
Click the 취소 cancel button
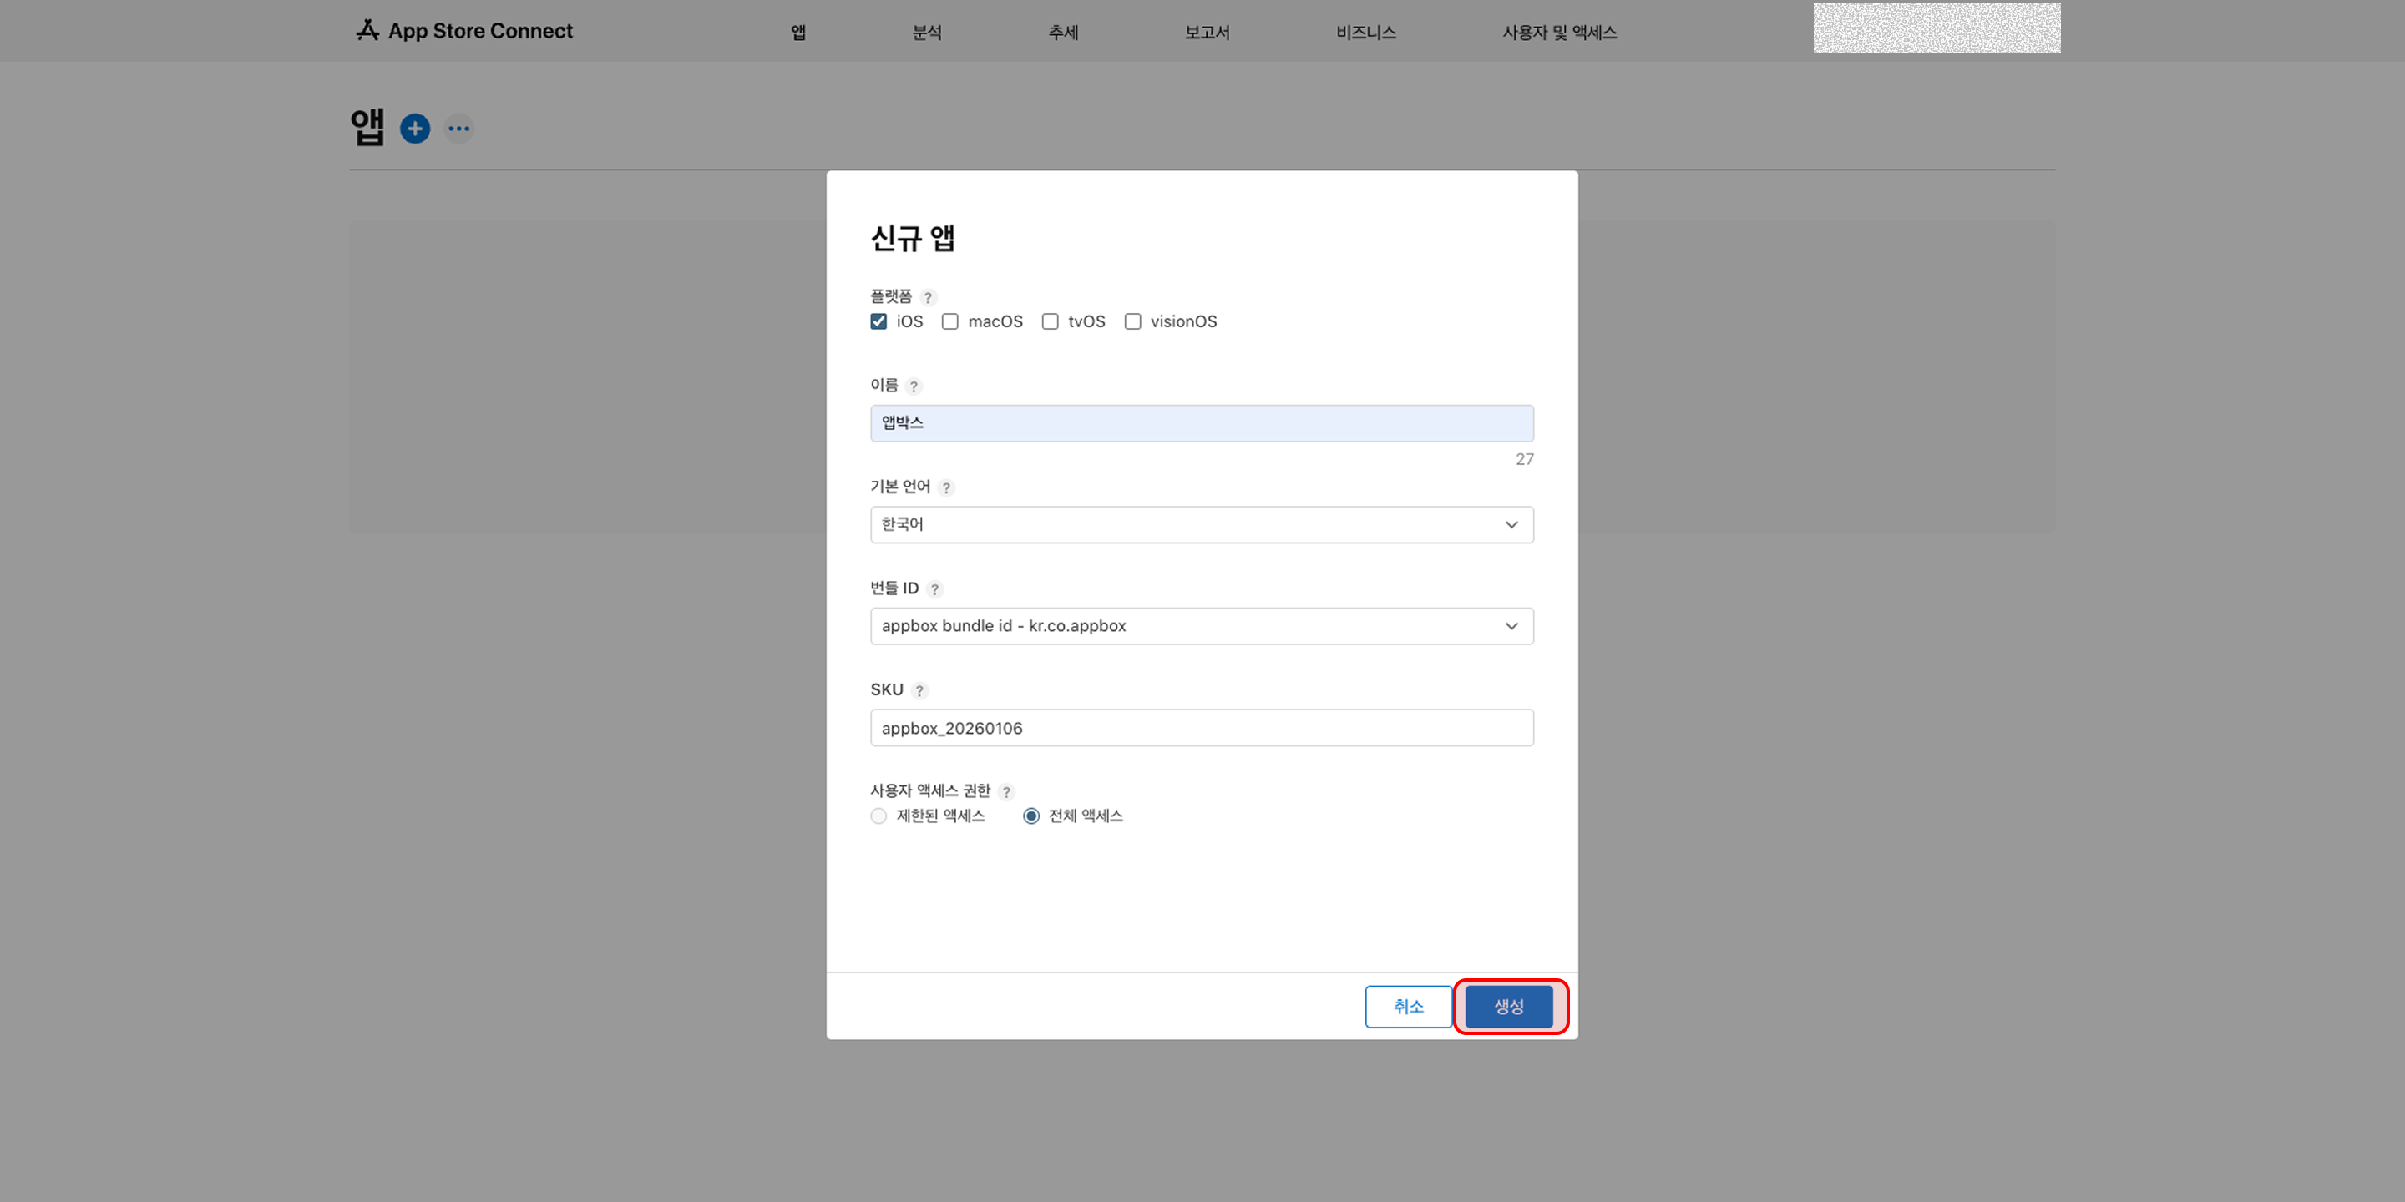[x=1408, y=1007]
